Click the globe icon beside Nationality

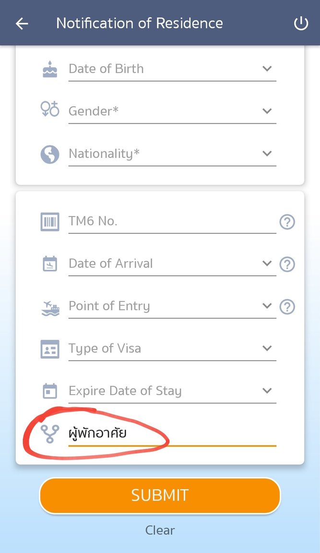(49, 154)
